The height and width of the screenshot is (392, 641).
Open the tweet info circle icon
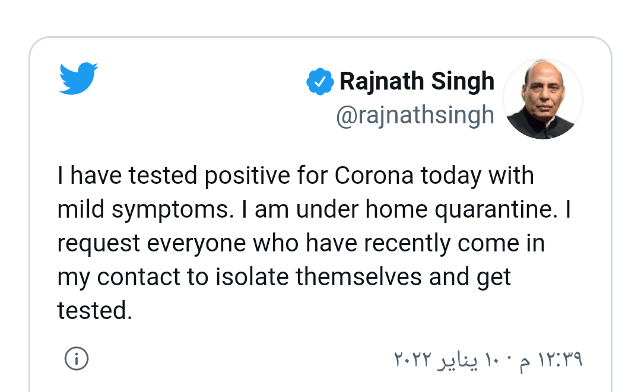[x=77, y=359]
